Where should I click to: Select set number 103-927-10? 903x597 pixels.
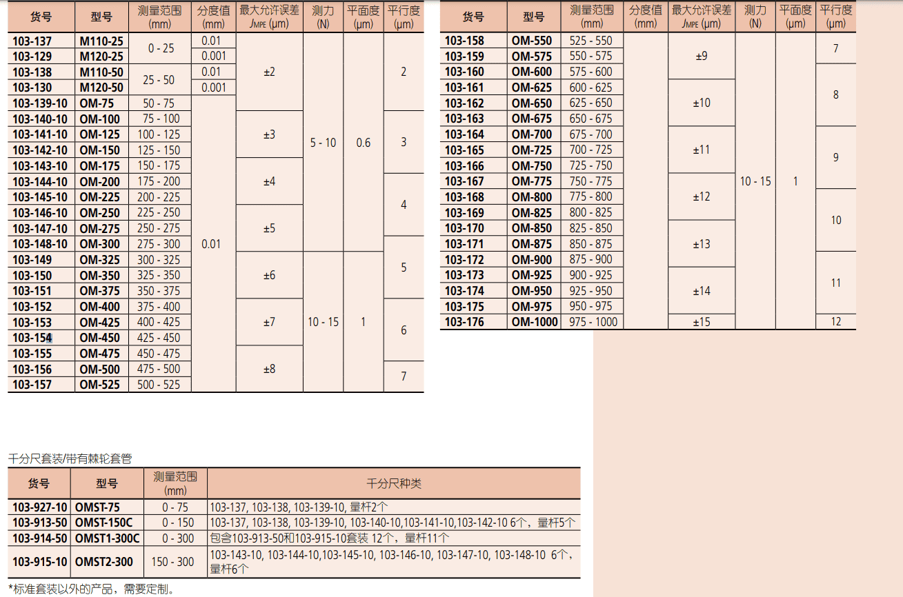(40, 507)
